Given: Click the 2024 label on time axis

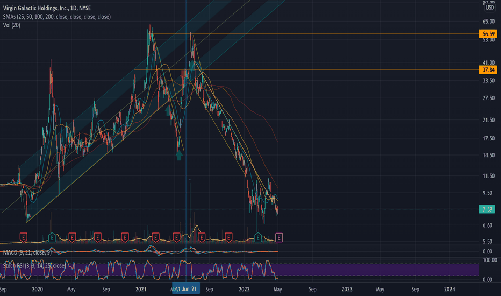Looking at the screenshot, I should click(x=449, y=290).
